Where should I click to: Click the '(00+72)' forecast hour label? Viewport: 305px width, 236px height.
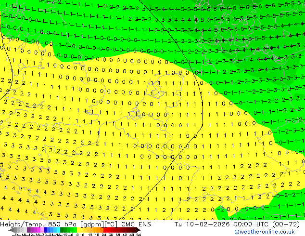point(286,224)
